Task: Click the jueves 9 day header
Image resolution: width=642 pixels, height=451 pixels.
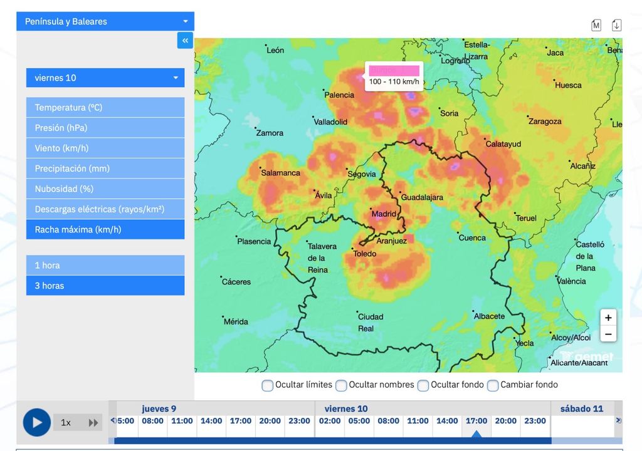Action: pos(159,408)
